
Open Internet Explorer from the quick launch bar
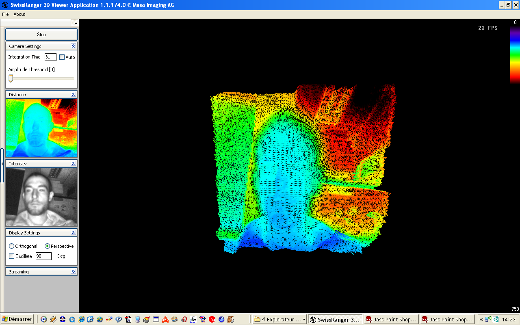pos(81,319)
